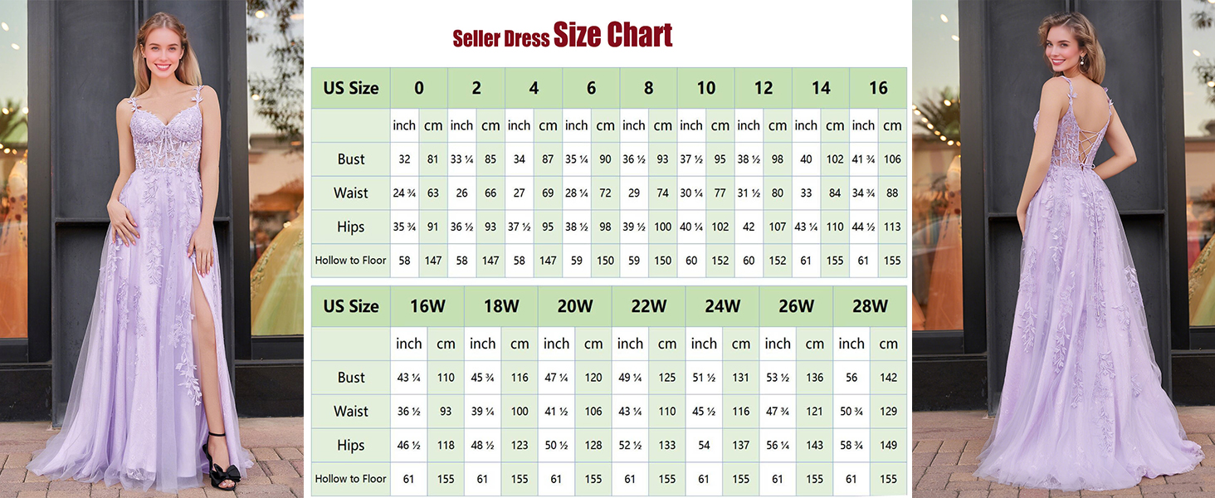
Task: Click the 16W plus size header
Action: pos(427,306)
